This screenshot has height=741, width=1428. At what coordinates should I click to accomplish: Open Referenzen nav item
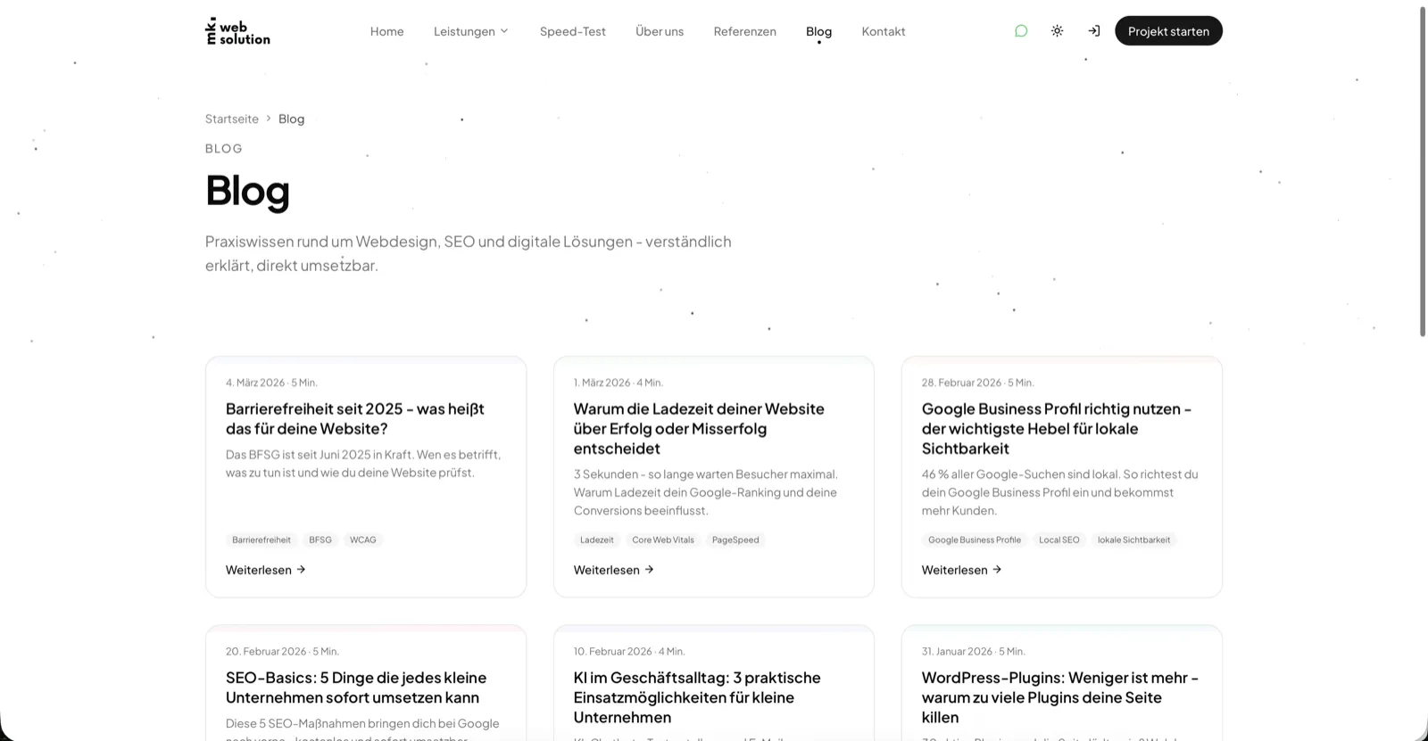(x=745, y=31)
